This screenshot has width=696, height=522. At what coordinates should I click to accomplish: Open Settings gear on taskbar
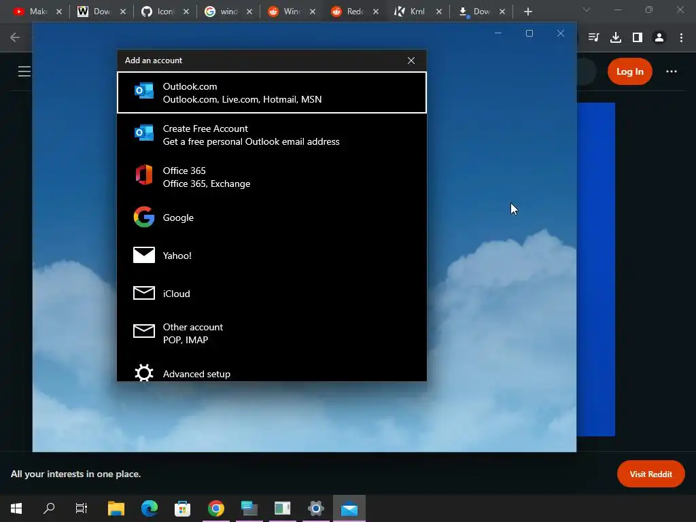pyautogui.click(x=315, y=508)
